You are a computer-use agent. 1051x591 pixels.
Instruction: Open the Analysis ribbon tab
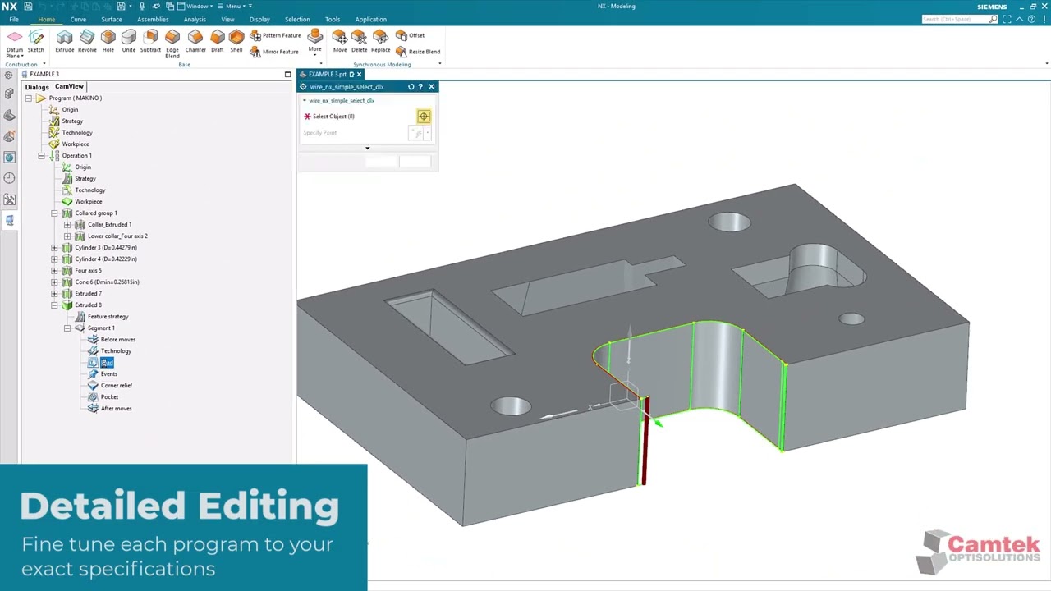point(195,20)
